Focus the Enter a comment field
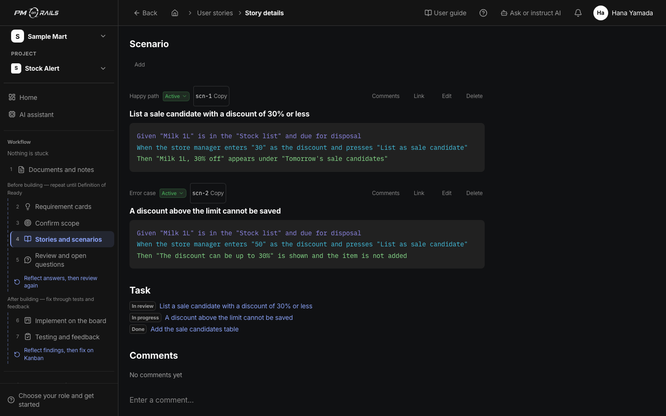The height and width of the screenshot is (416, 666). tap(307, 400)
